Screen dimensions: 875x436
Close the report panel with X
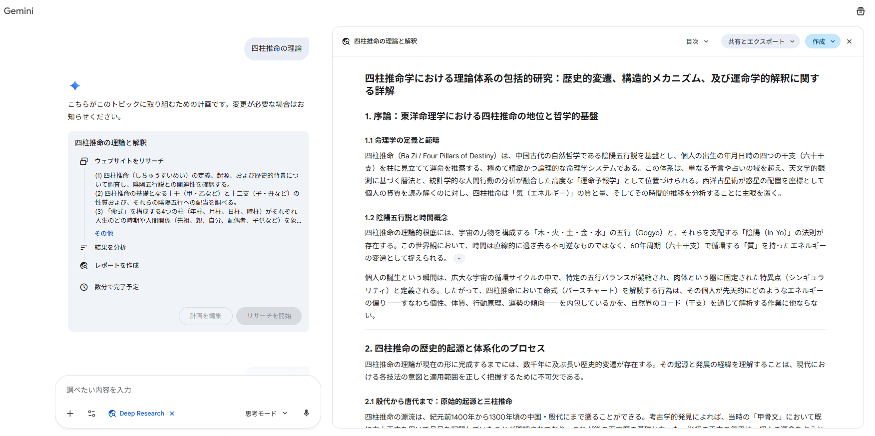[x=850, y=41]
